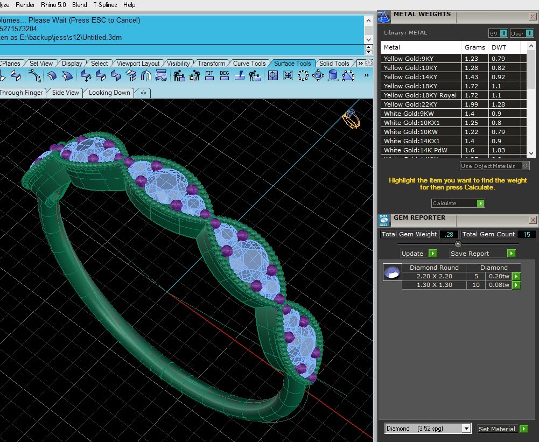Open the Diamond material dropdown
This screenshot has width=539, height=442.
(x=466, y=428)
